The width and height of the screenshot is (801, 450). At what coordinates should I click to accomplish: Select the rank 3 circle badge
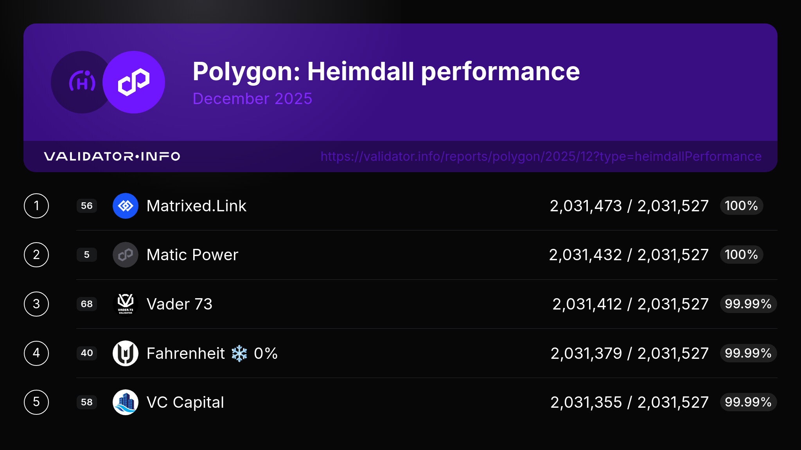[36, 304]
